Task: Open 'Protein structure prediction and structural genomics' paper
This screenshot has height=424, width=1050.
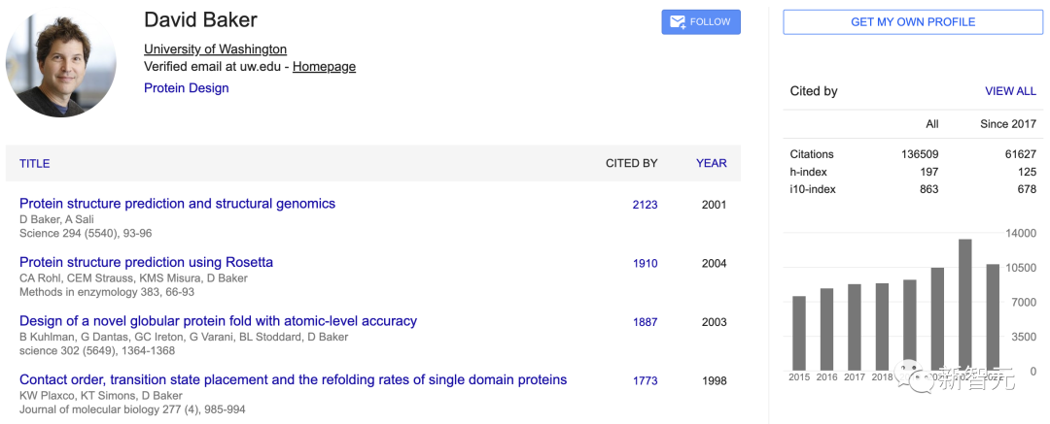Action: coord(177,204)
